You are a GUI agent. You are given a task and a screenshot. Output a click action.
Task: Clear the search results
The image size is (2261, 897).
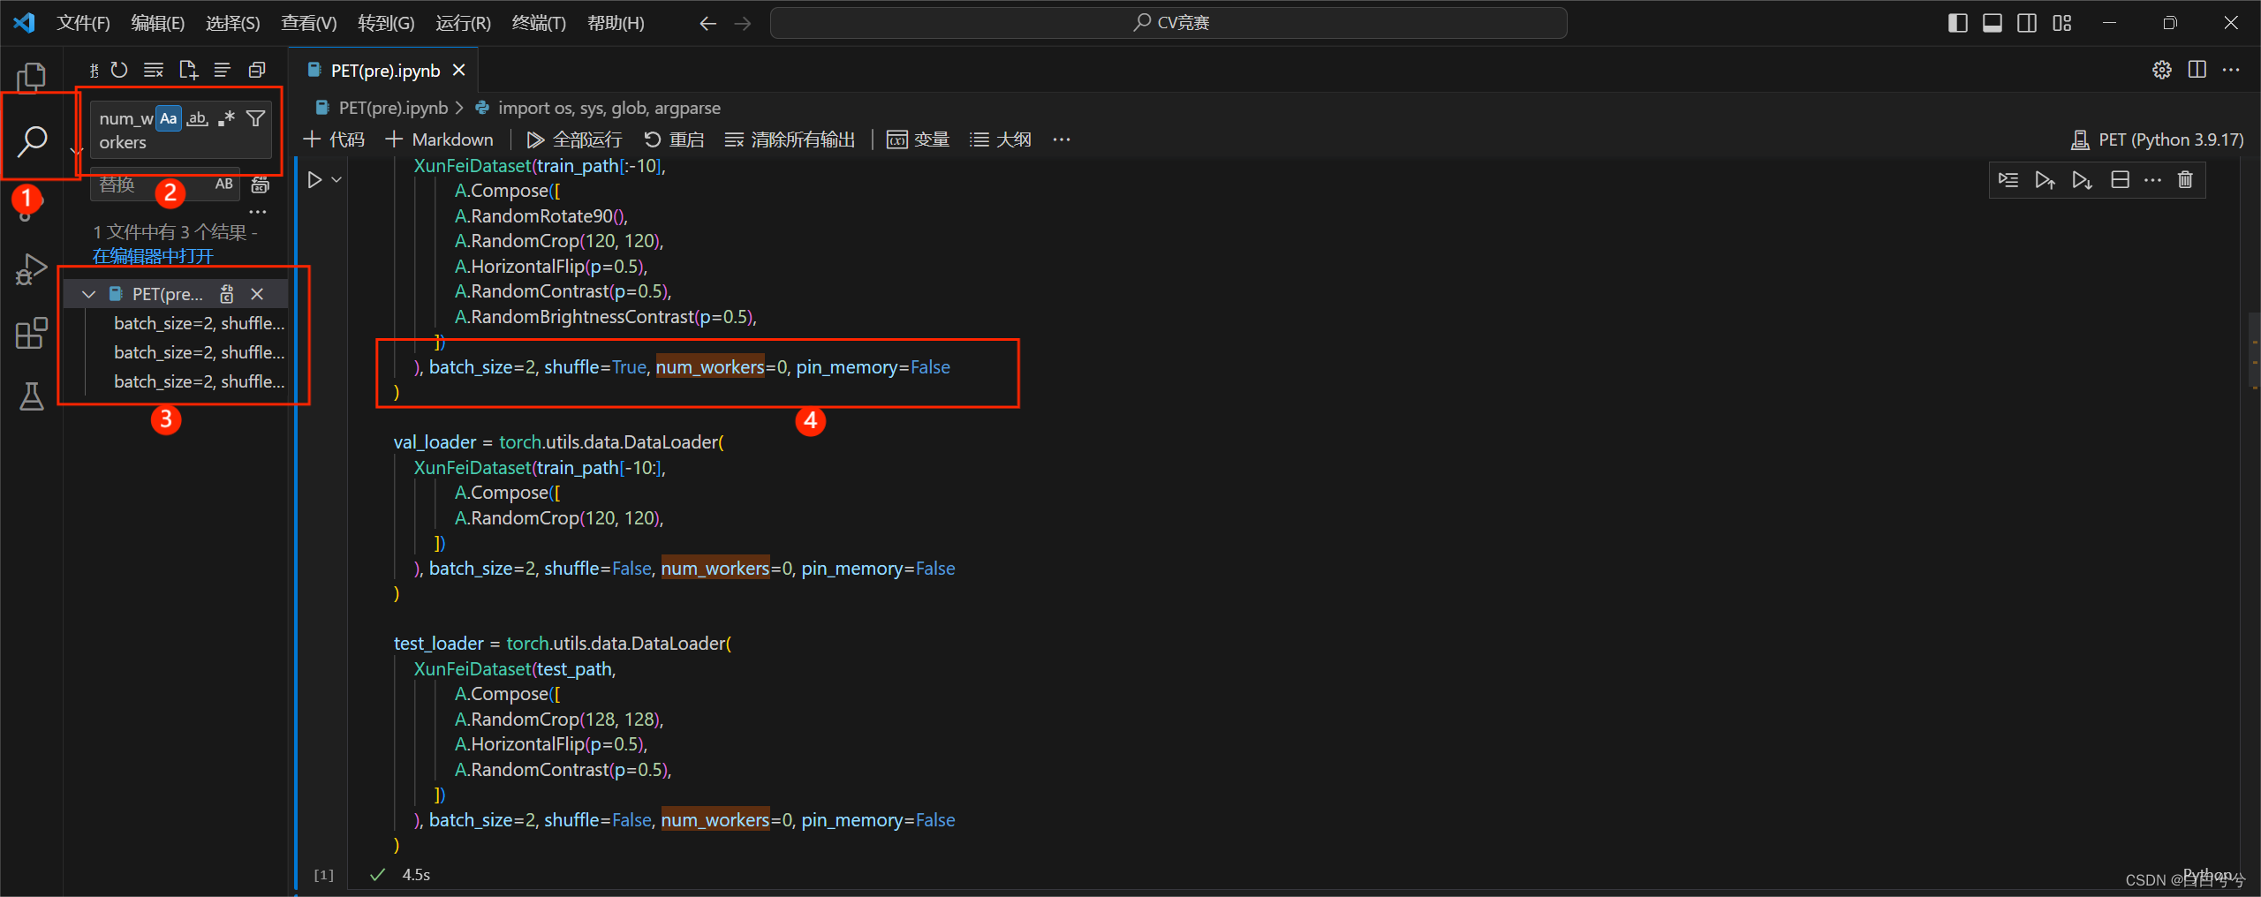coord(154,70)
